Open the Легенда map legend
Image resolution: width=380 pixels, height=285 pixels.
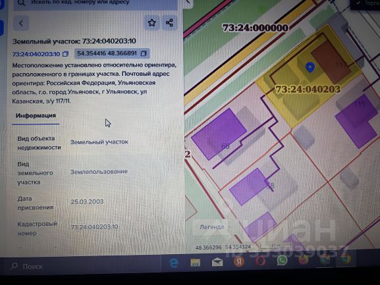point(212,227)
